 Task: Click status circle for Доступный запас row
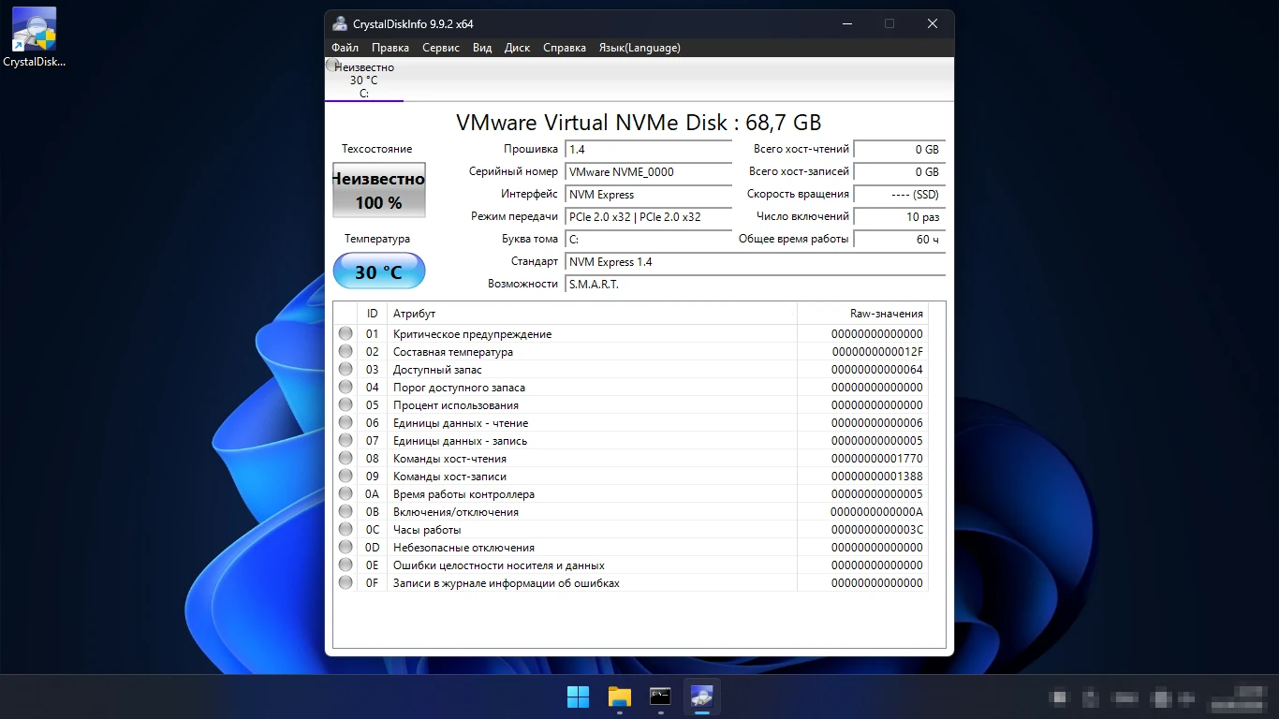(x=345, y=370)
